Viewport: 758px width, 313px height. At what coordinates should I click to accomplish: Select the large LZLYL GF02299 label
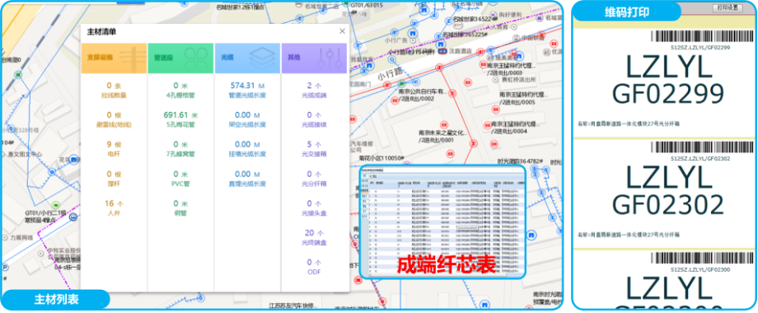click(669, 80)
